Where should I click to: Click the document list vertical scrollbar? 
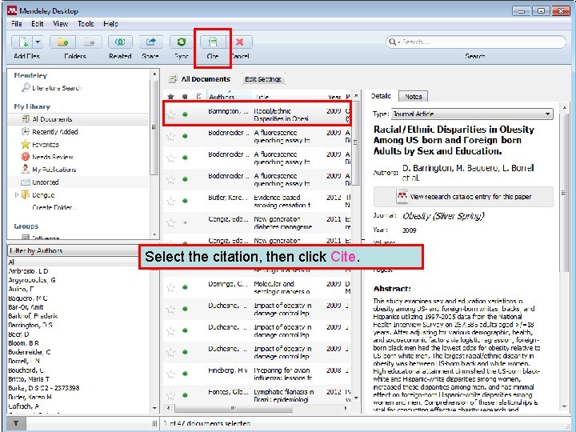click(355, 143)
